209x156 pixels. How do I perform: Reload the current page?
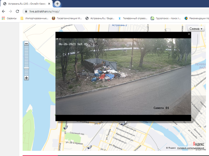pos(18,11)
